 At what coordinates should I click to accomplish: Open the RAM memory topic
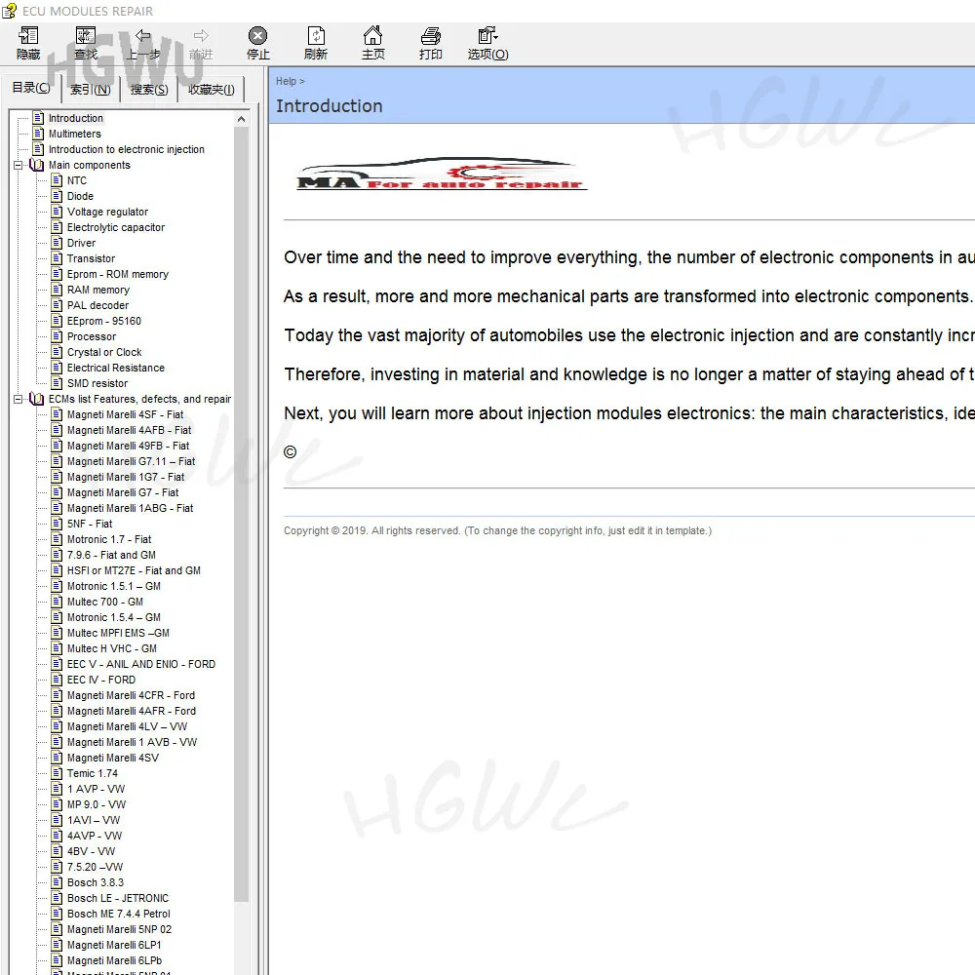pos(98,290)
